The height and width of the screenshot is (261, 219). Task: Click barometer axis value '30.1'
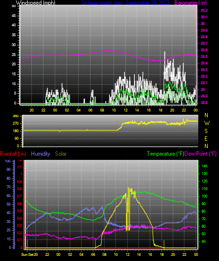coord(204,17)
